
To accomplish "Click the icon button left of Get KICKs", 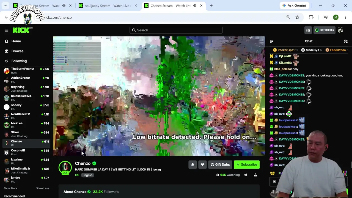I will click(308, 30).
